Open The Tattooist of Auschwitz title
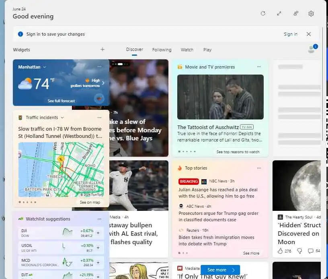The width and height of the screenshot is (328, 279). coord(208,127)
